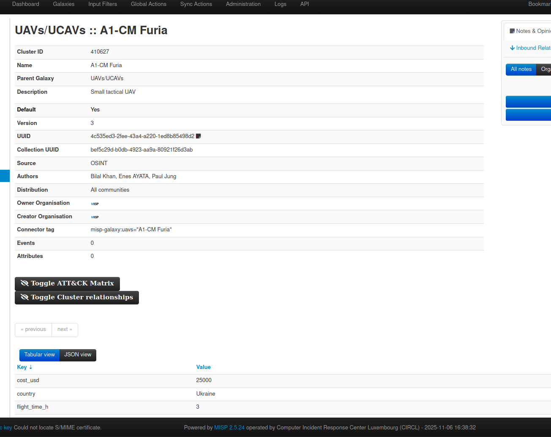Select the Tabular view button
Viewport: 551px width, 437px height.
pyautogui.click(x=40, y=355)
